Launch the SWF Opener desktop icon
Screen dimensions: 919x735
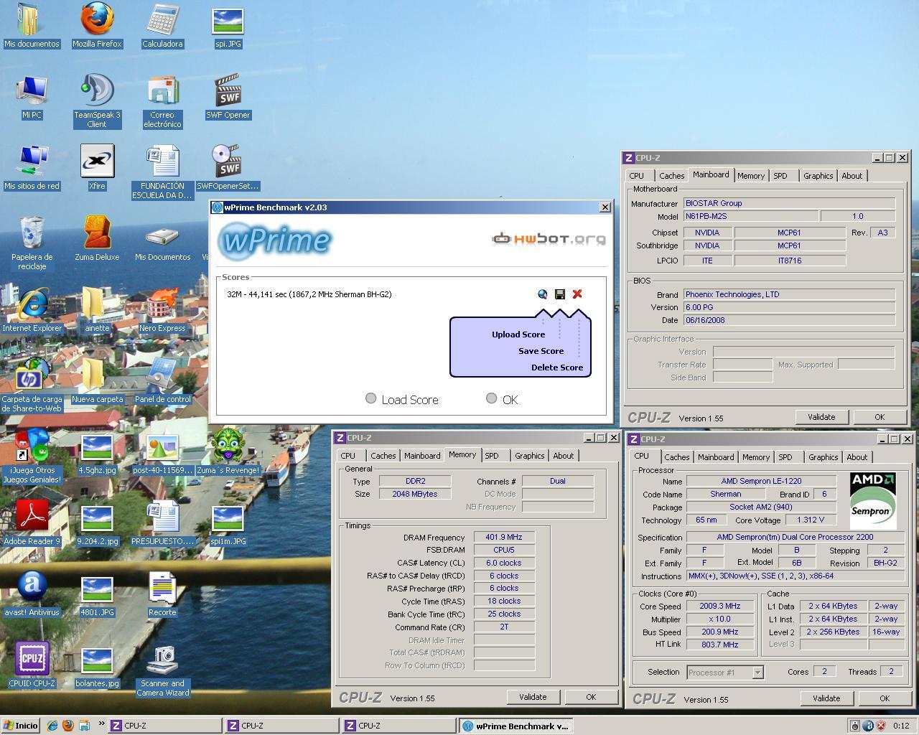point(228,97)
